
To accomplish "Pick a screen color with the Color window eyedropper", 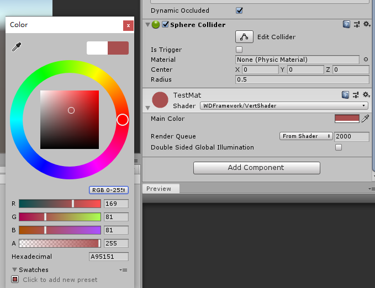I will coord(17,47).
